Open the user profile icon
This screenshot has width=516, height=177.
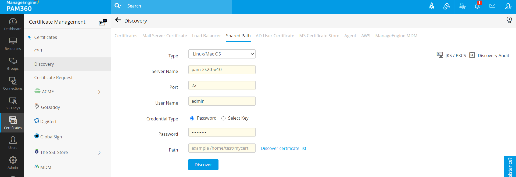[508, 6]
